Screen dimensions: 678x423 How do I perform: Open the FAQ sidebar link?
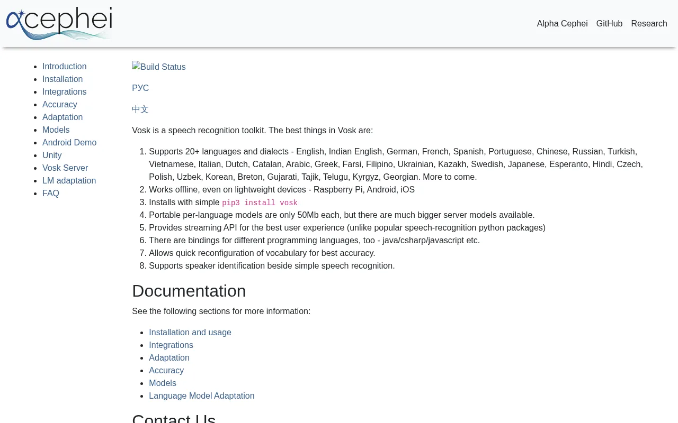[x=51, y=194]
